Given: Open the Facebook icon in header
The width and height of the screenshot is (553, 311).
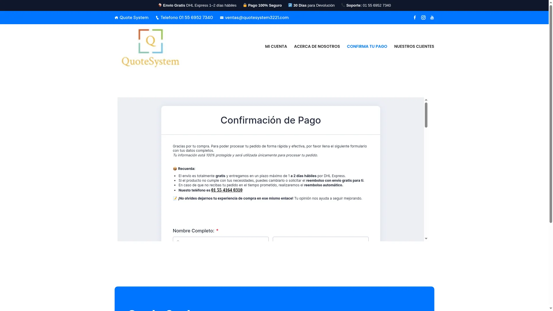Looking at the screenshot, I should tap(415, 18).
